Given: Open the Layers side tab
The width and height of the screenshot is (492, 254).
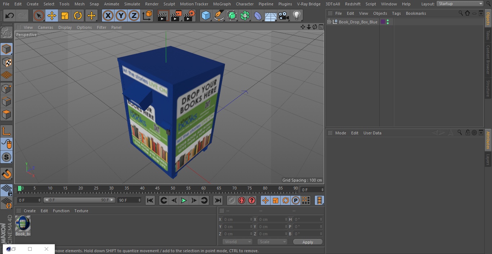Looking at the screenshot, I should pyautogui.click(x=488, y=160).
